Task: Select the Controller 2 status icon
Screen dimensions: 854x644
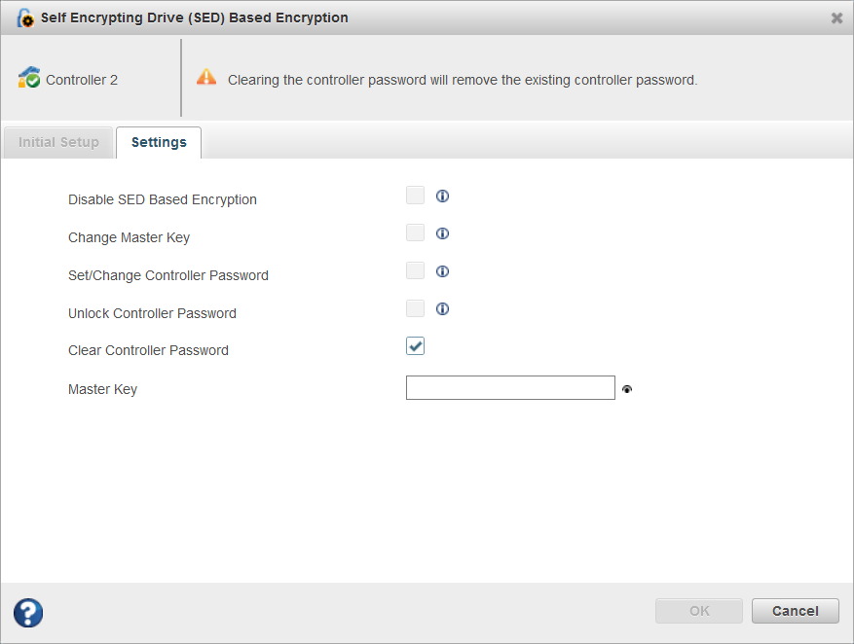Action: [x=28, y=79]
